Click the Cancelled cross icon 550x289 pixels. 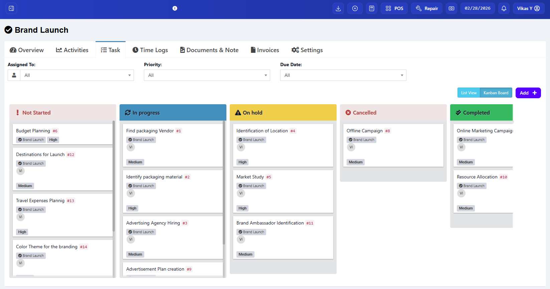[x=348, y=113]
